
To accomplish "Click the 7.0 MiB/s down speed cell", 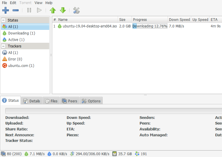I will (176, 26).
